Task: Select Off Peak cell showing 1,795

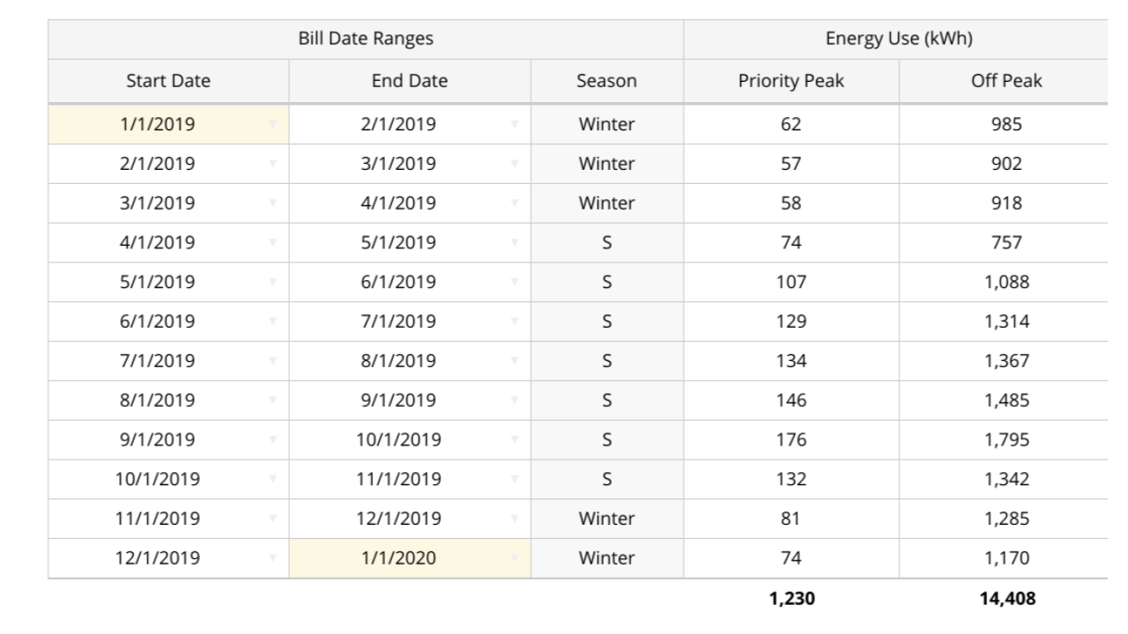Action: tap(1005, 440)
